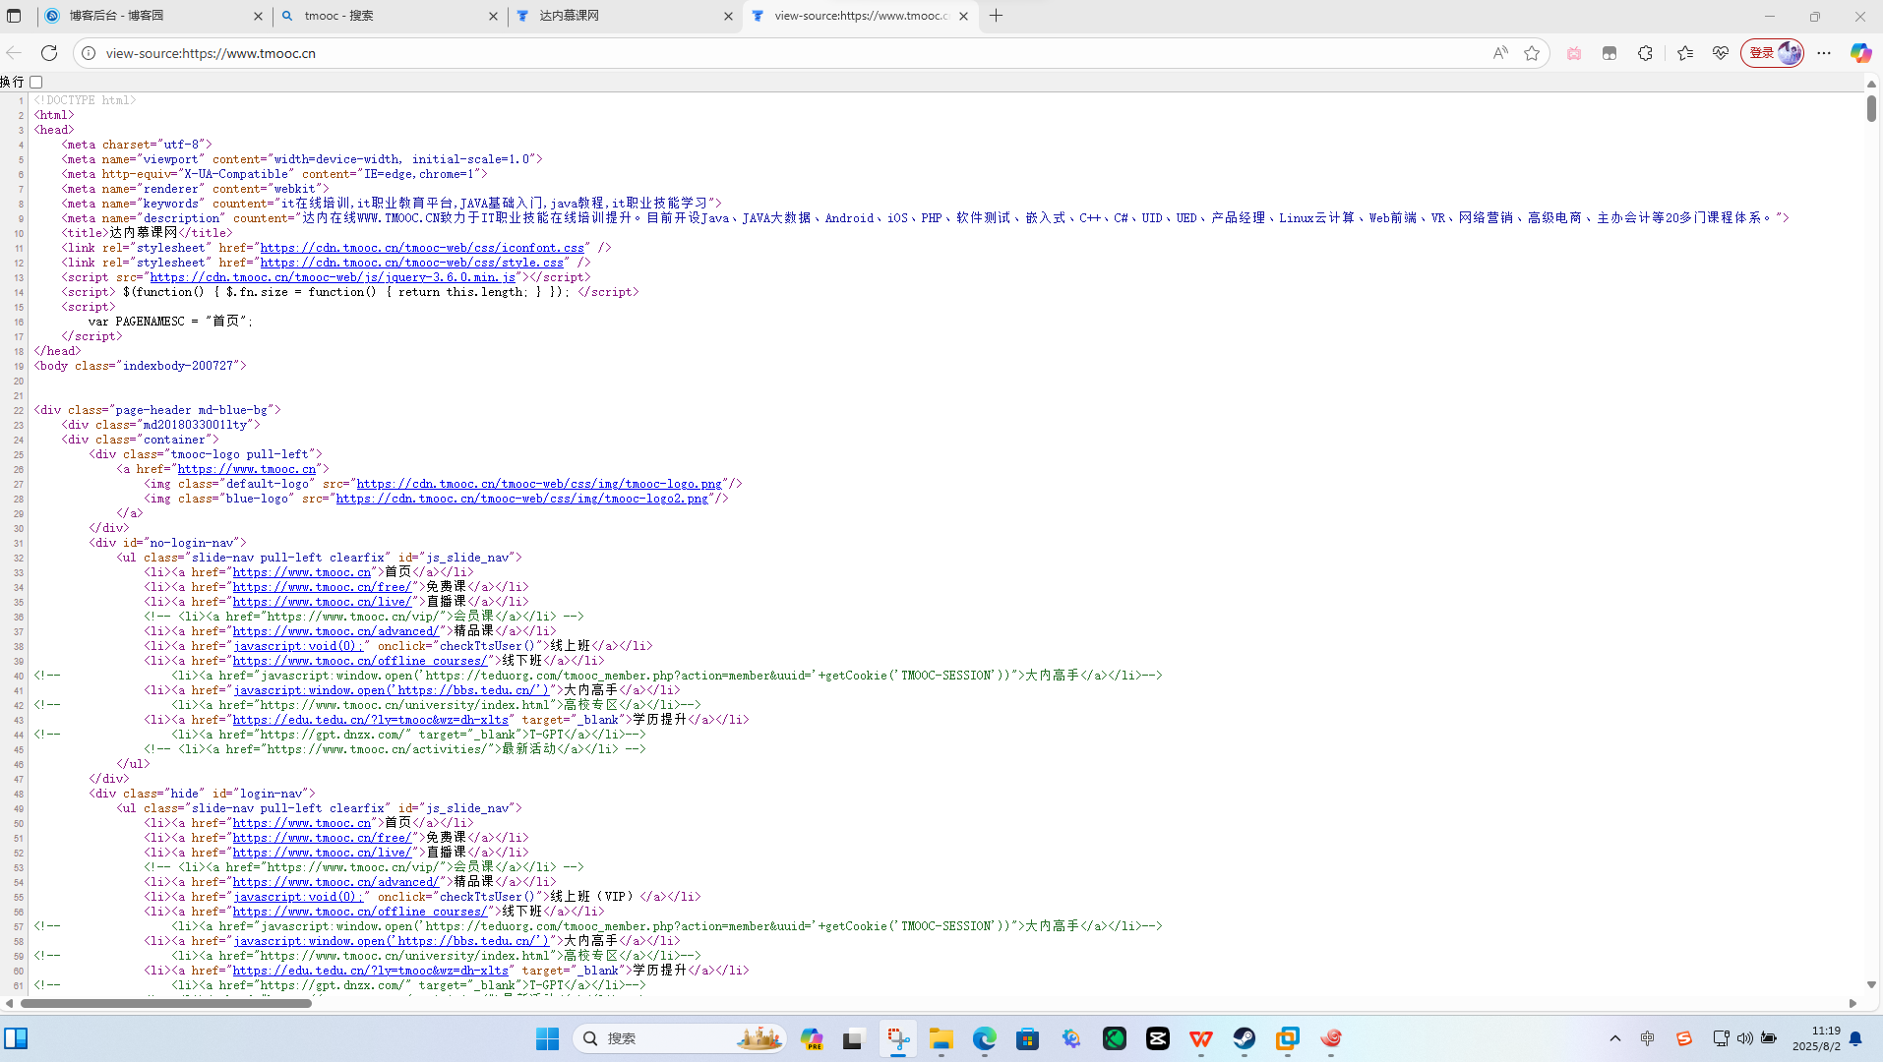Click the horizontal scrollbar thumb
Image resolution: width=1883 pixels, height=1062 pixels.
click(166, 1003)
